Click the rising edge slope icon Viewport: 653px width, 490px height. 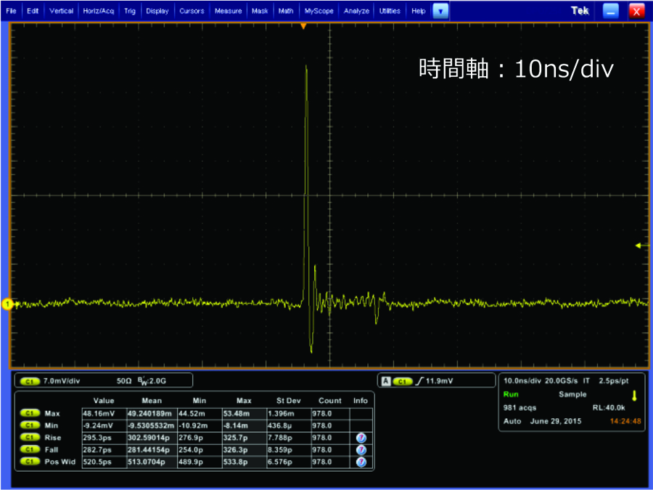coord(419,381)
